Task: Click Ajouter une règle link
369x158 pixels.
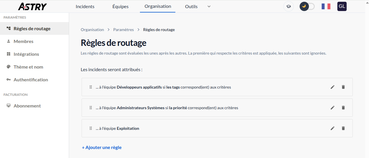Action: click(102, 147)
